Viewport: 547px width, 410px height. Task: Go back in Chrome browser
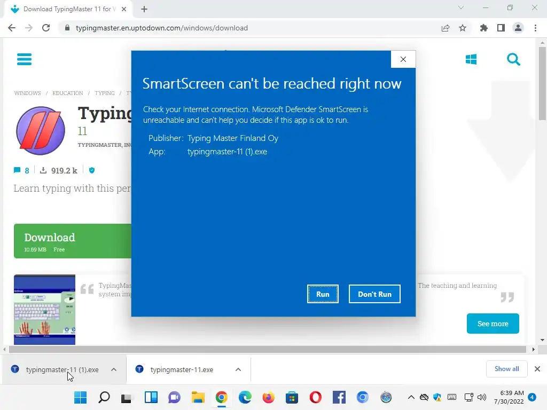pyautogui.click(x=12, y=28)
